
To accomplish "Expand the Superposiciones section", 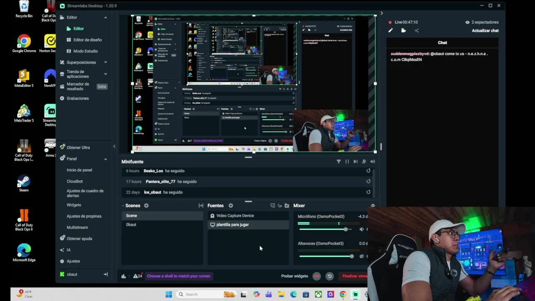I will pos(105,62).
